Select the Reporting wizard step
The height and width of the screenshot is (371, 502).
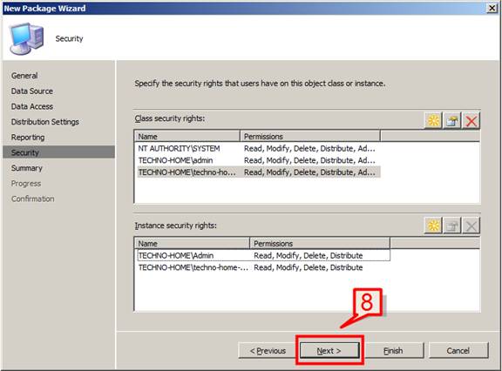coord(28,138)
